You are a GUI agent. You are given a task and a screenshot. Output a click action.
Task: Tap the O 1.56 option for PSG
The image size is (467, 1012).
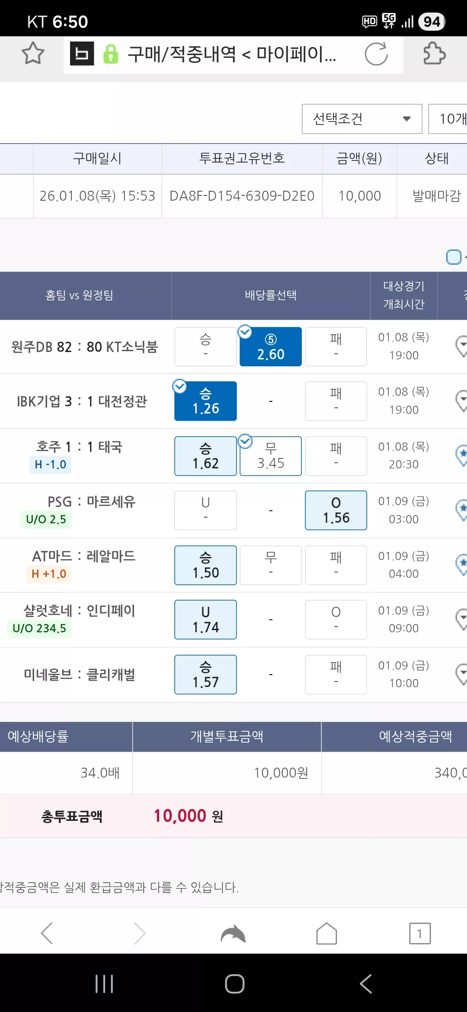point(336,510)
